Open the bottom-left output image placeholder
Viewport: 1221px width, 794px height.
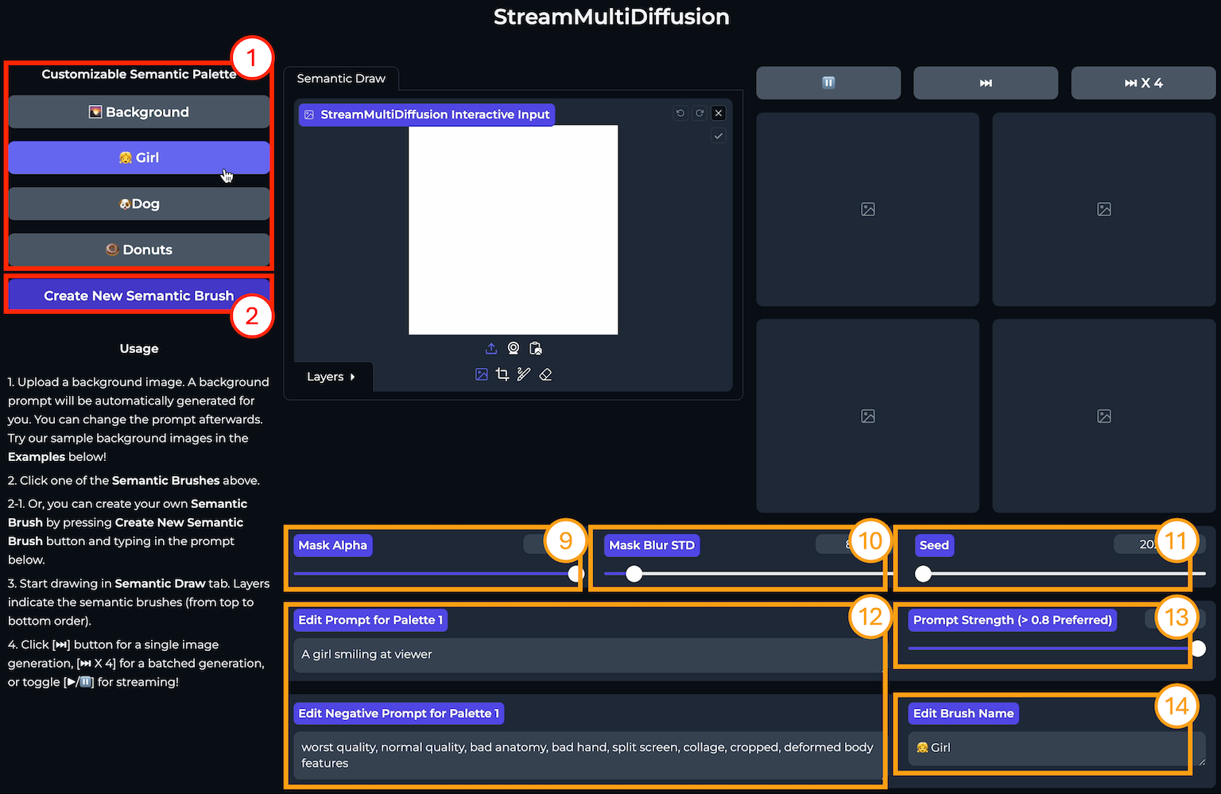point(868,416)
